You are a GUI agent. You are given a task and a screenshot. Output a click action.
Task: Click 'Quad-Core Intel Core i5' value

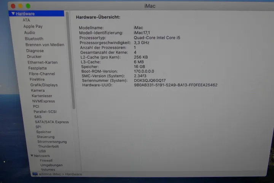[x=157, y=38]
